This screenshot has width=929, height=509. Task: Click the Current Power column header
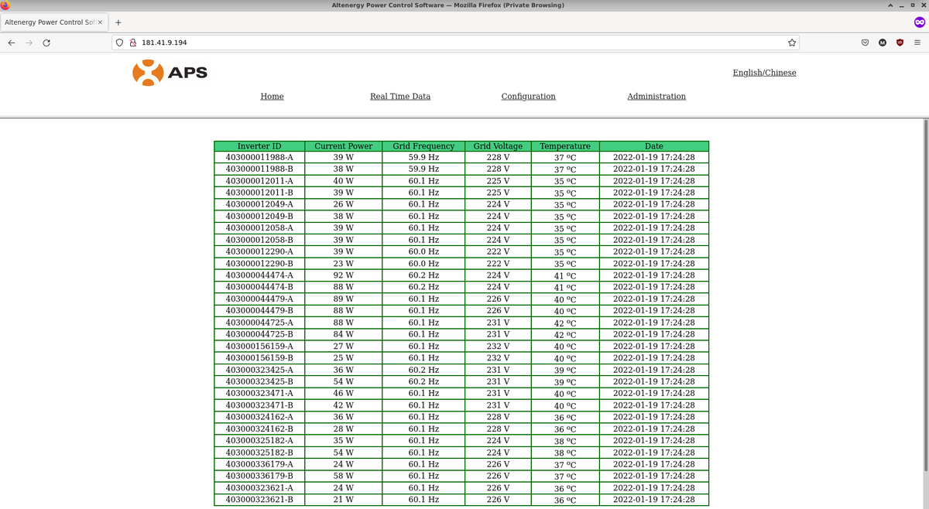[343, 146]
